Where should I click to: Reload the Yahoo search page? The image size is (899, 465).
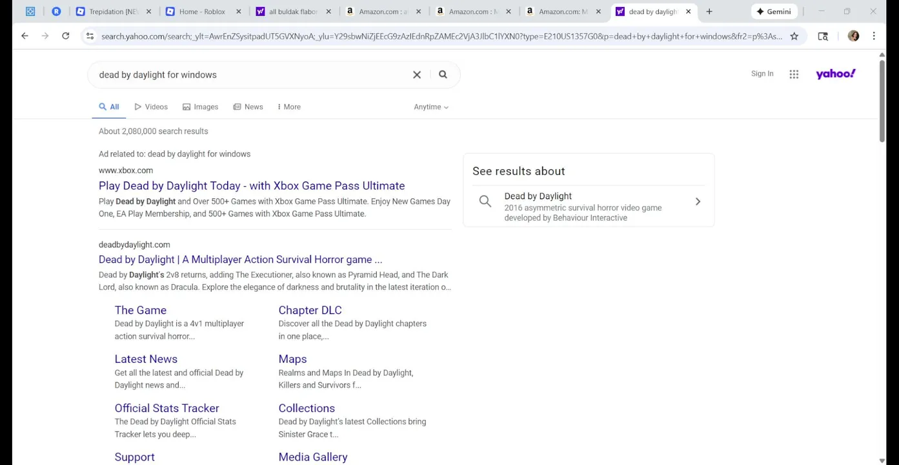pos(65,36)
